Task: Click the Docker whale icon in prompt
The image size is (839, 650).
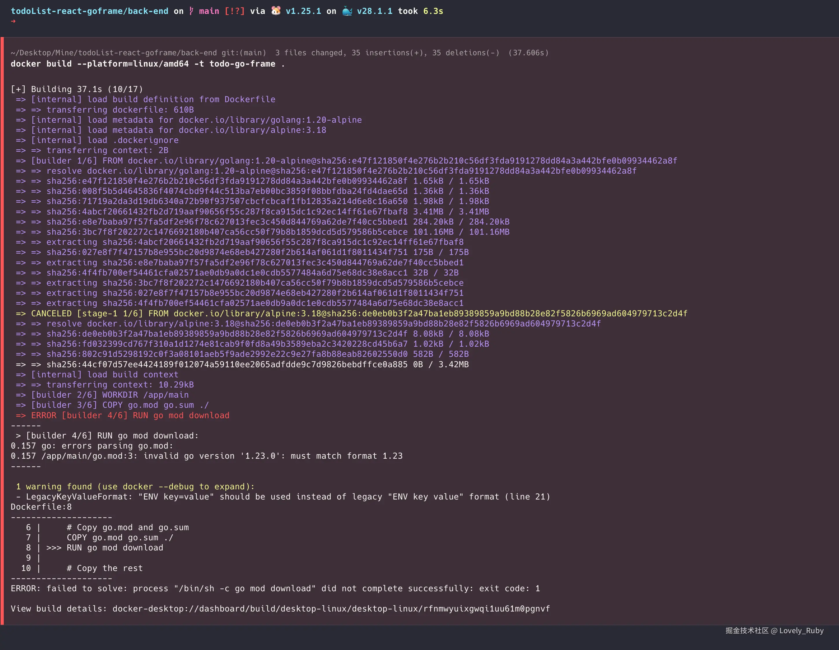Action: 347,11
